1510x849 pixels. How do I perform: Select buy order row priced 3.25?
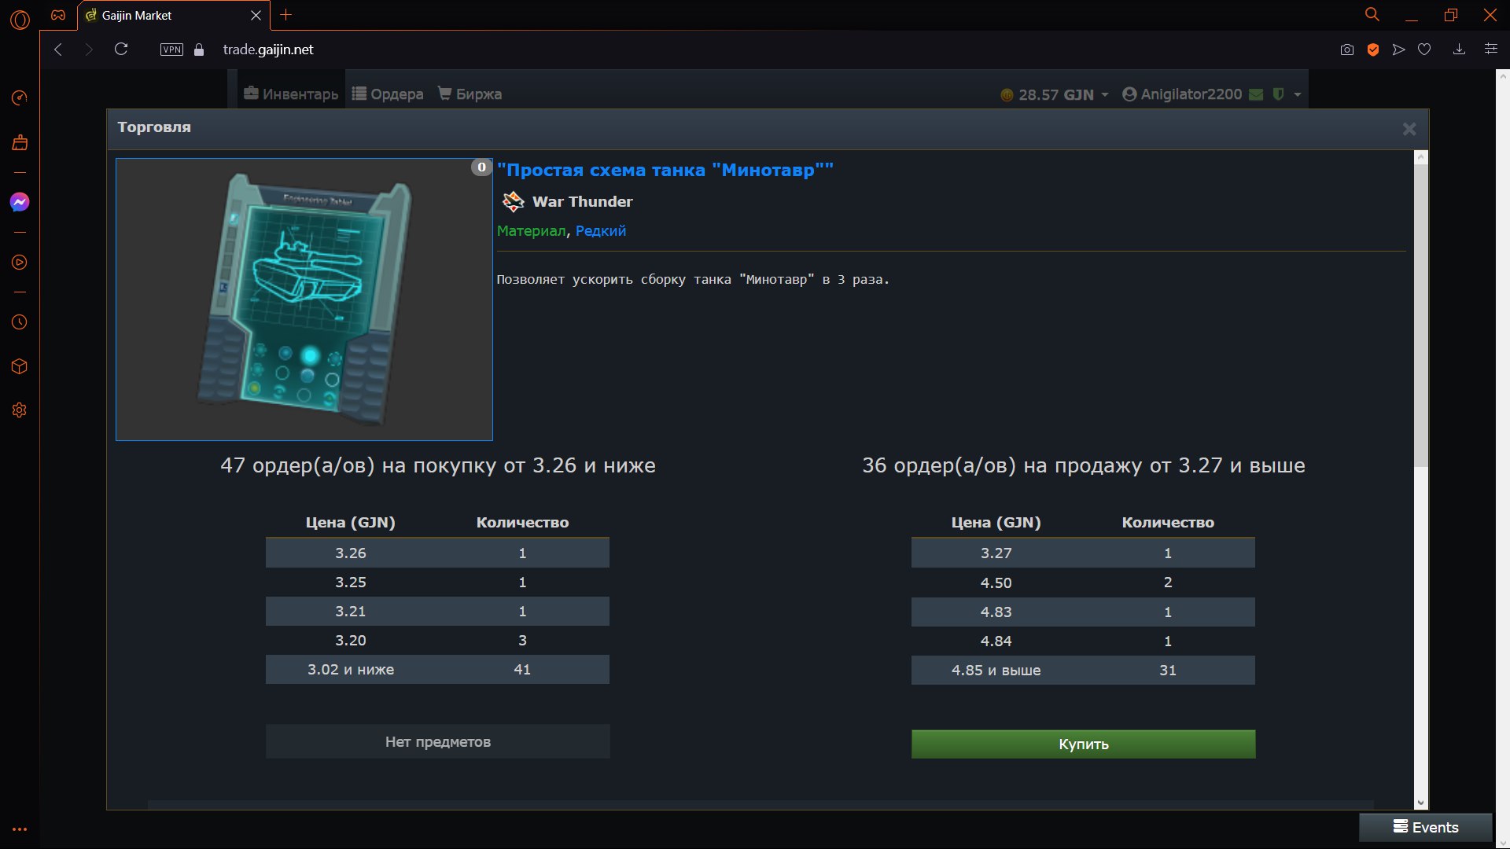tap(437, 583)
